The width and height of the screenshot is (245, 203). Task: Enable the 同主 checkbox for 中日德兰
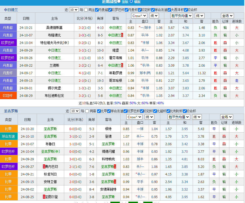86,10
